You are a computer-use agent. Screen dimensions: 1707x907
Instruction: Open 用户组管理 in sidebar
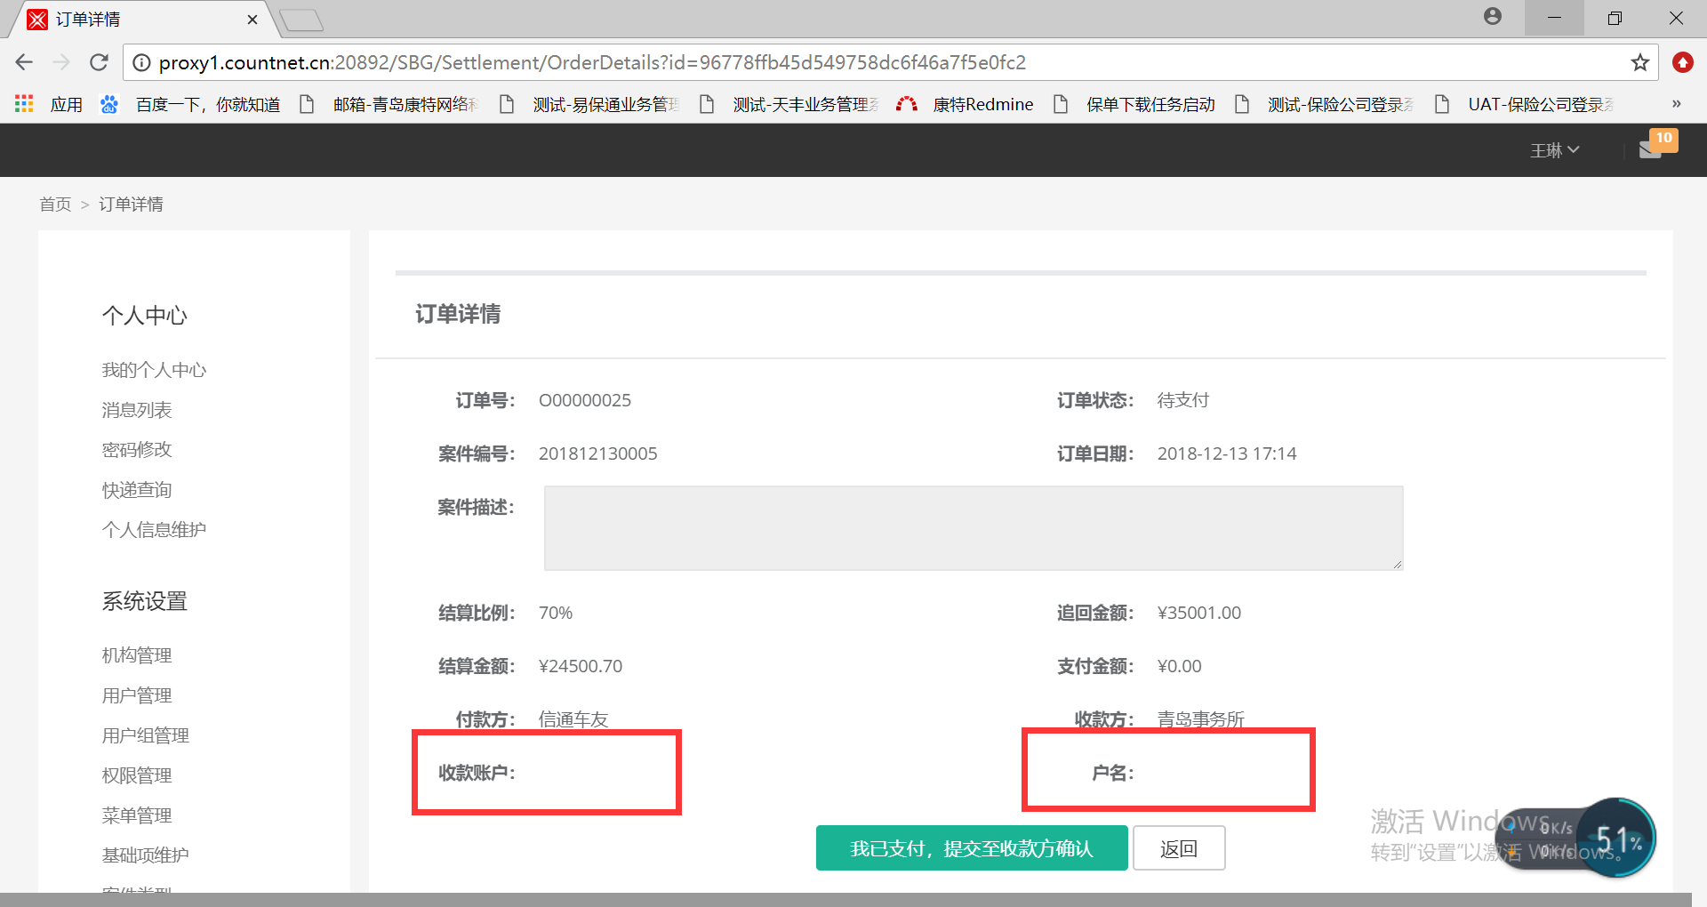point(146,735)
